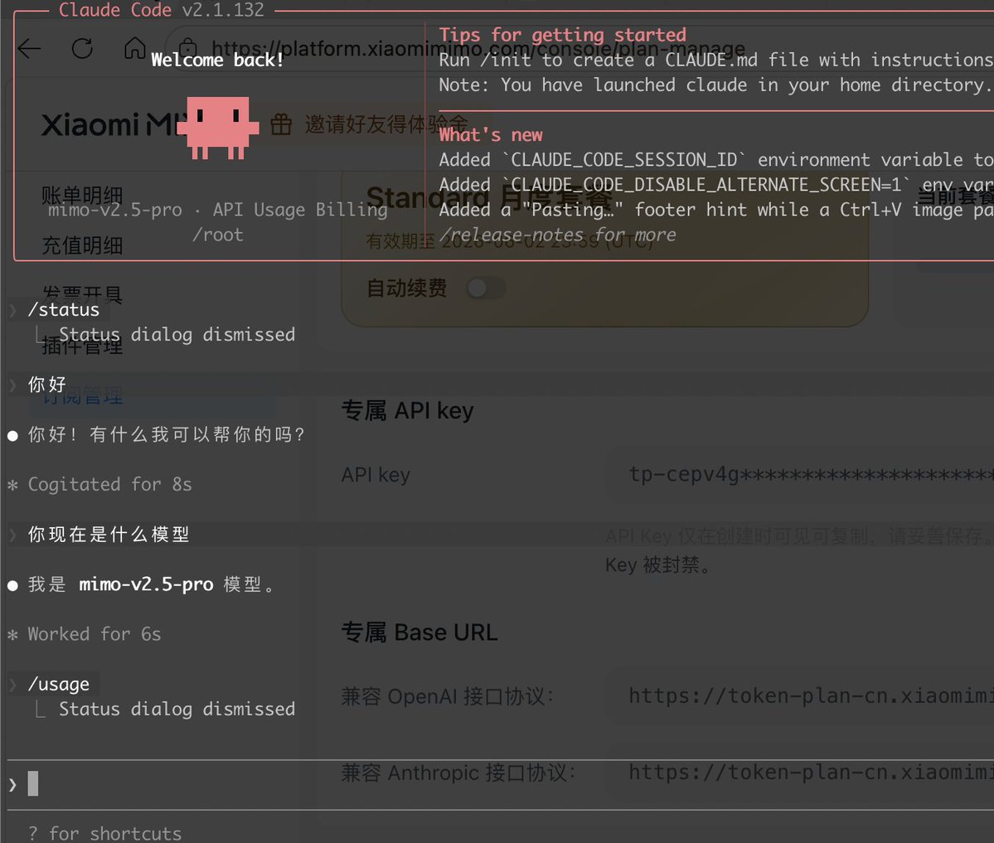
Task: Open 账单明细 in the sidebar
Action: point(82,196)
